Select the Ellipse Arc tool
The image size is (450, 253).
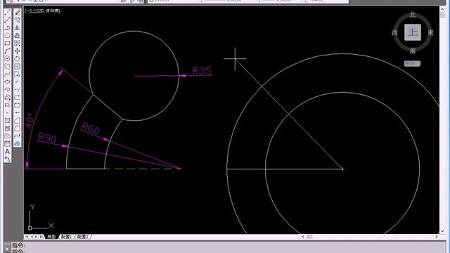[8, 89]
